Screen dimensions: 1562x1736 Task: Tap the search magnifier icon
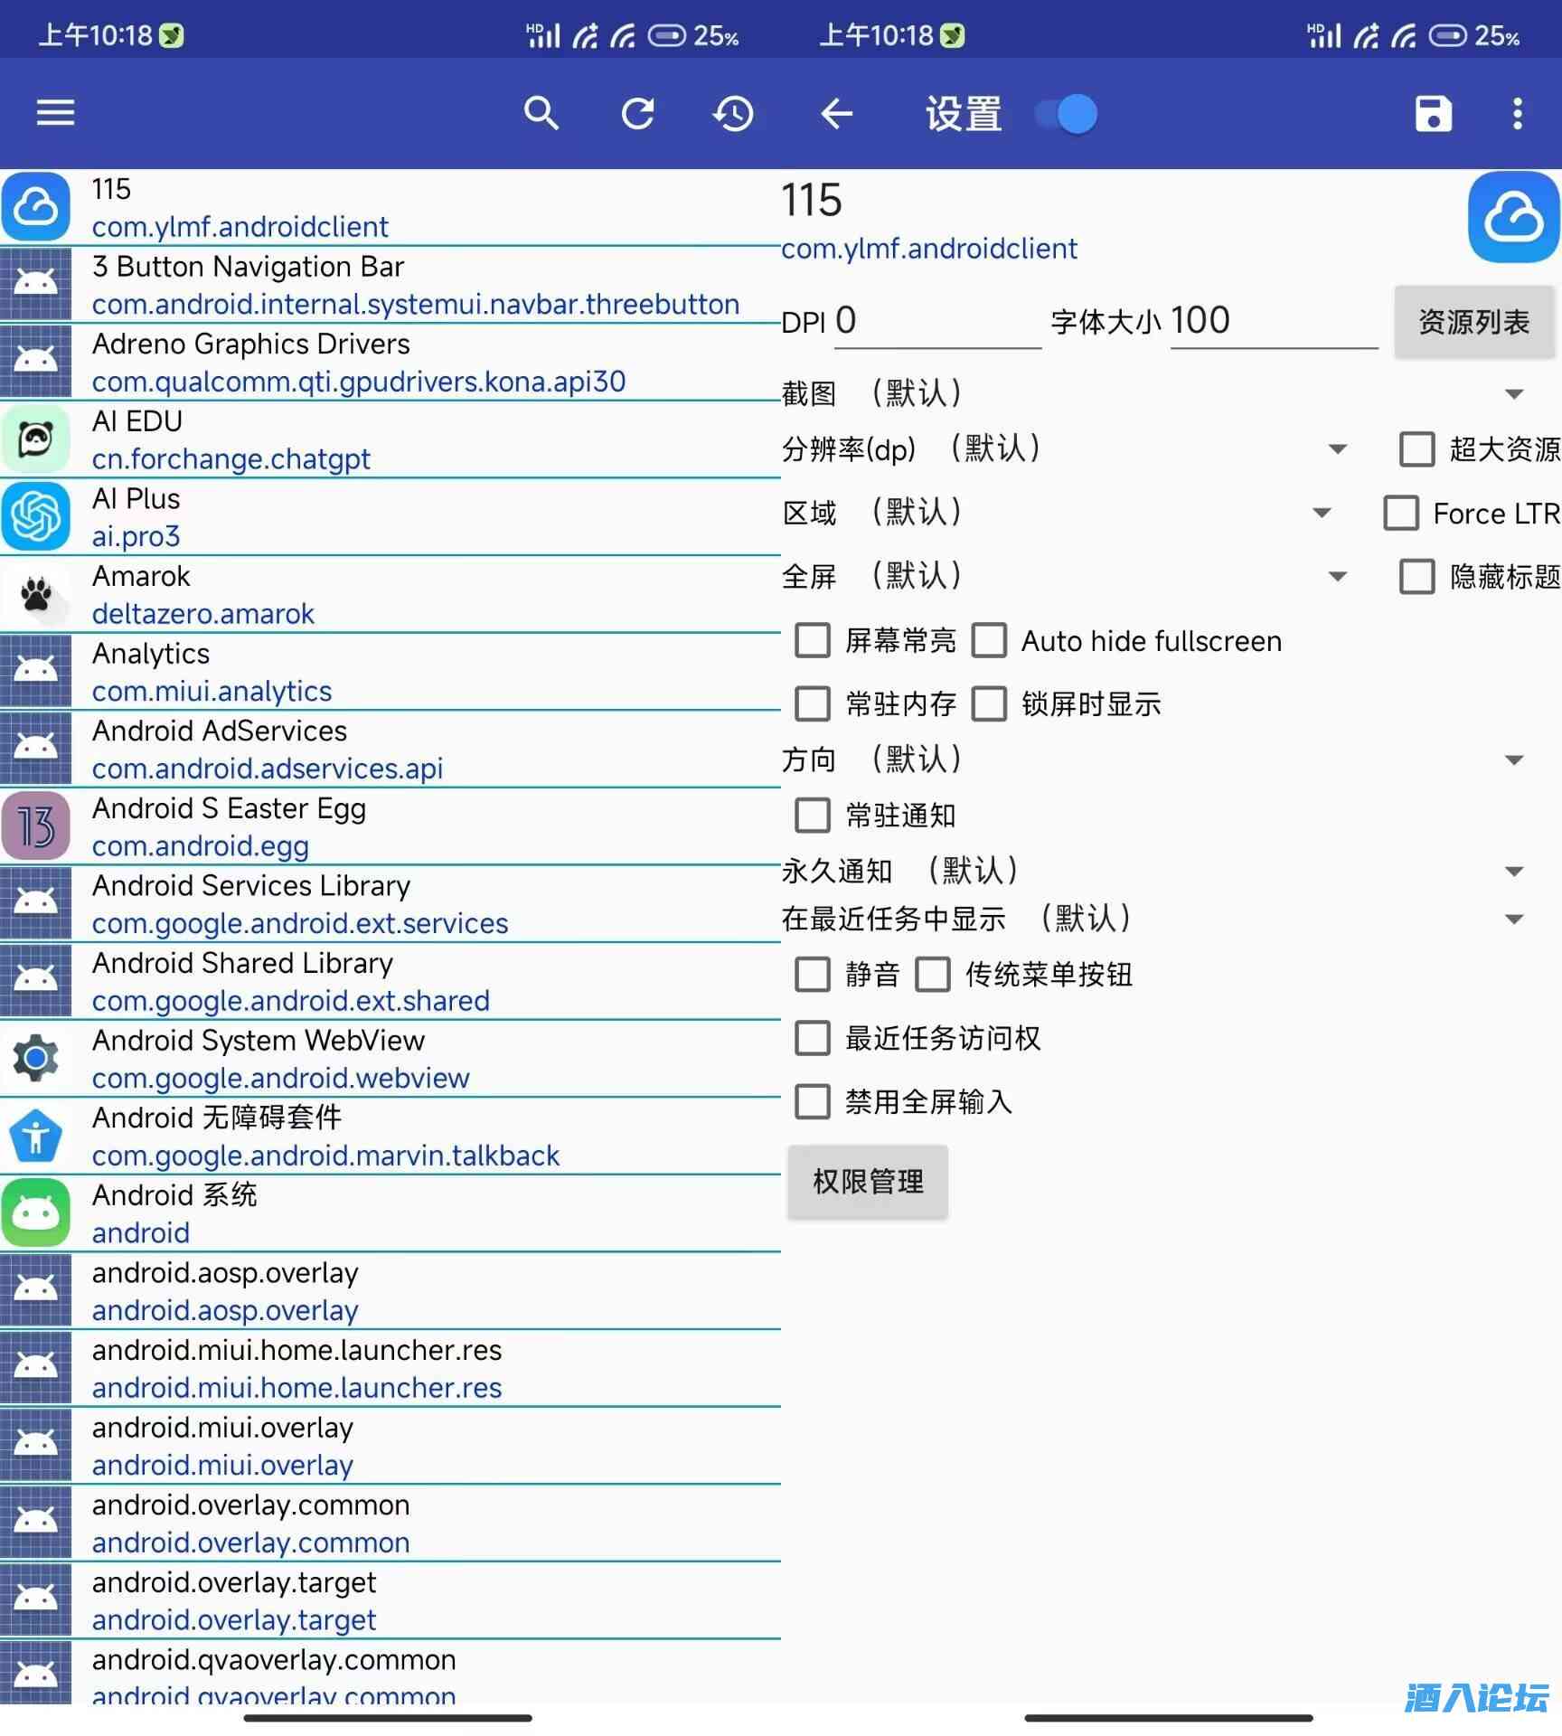(541, 113)
